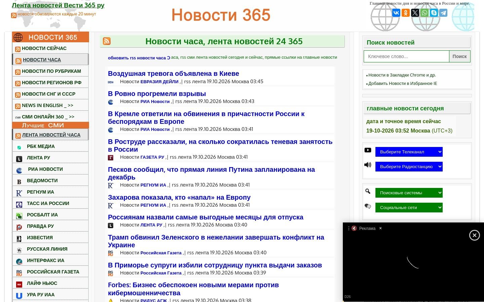
Task: Unmute the ad video speaker icon
Action: tap(354, 228)
